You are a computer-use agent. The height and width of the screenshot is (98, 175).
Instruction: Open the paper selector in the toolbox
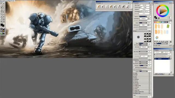coord(1,29)
